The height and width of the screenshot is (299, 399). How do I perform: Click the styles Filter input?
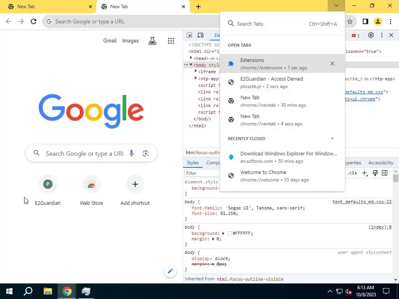[202, 173]
